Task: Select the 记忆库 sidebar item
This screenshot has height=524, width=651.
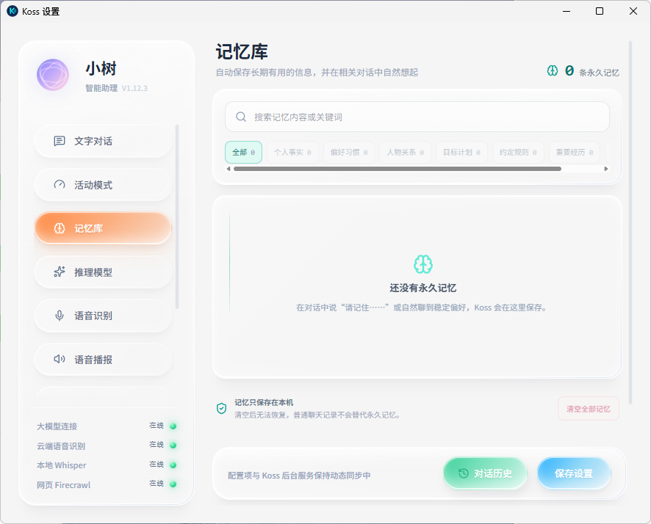Action: (103, 228)
